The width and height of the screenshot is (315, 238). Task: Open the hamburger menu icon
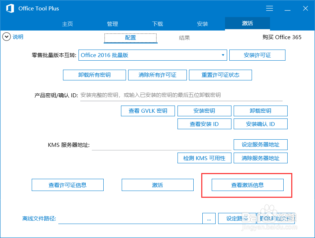coord(269,8)
